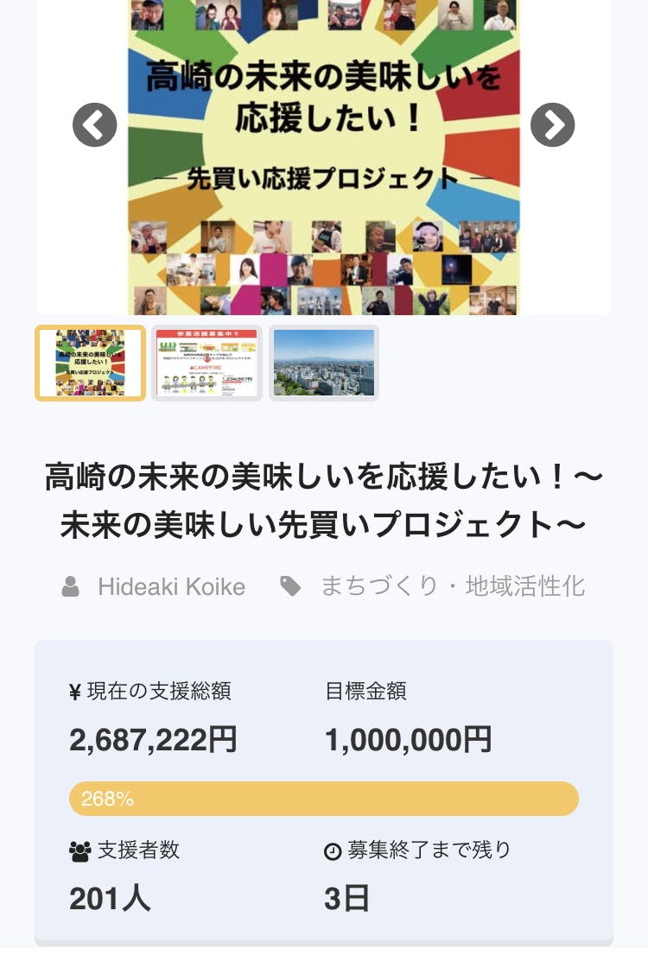
Task: Click the 268% funding progress bar
Action: coord(323,799)
